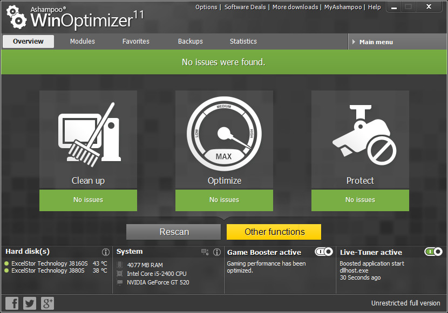This screenshot has height=313, width=448.
Task: Click the Other functions button
Action: [x=274, y=232]
